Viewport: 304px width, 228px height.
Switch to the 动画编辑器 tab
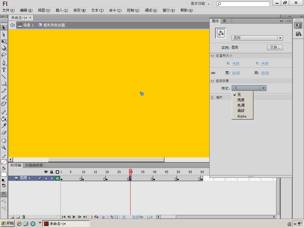point(34,165)
